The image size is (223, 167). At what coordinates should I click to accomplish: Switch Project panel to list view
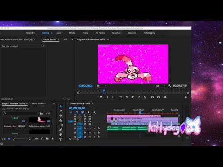tap(4, 139)
